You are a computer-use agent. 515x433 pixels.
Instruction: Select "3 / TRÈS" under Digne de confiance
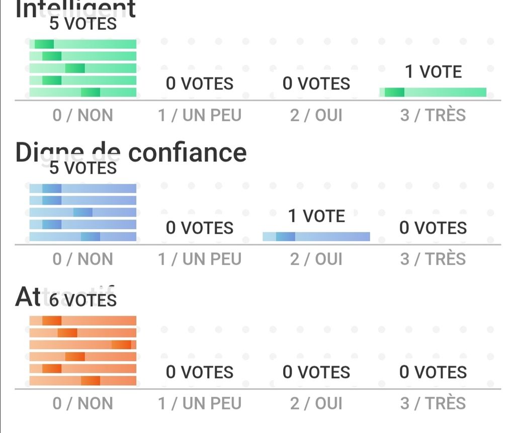433,260
